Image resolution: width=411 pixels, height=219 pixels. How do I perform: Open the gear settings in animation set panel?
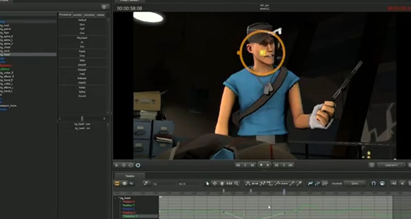point(105,7)
